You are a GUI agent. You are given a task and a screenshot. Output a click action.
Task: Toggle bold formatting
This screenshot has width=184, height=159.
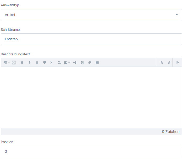click(x=22, y=62)
